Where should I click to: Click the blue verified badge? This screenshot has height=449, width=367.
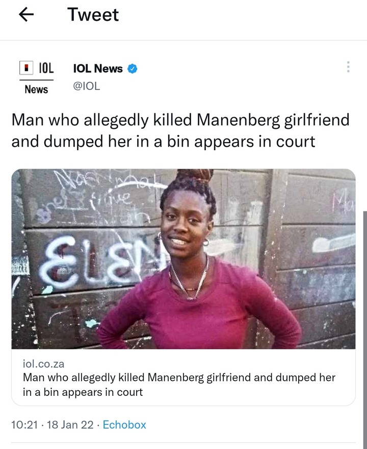pyautogui.click(x=132, y=69)
